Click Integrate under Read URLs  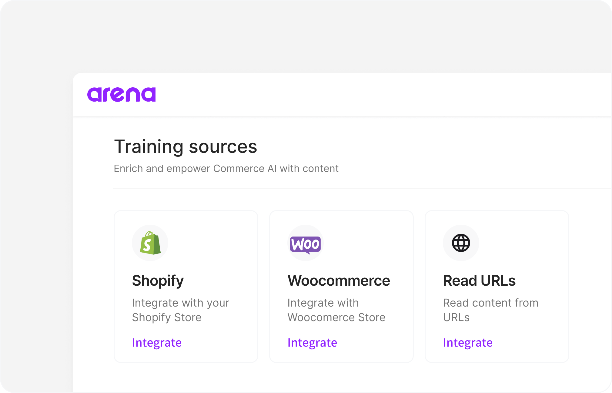[468, 343]
